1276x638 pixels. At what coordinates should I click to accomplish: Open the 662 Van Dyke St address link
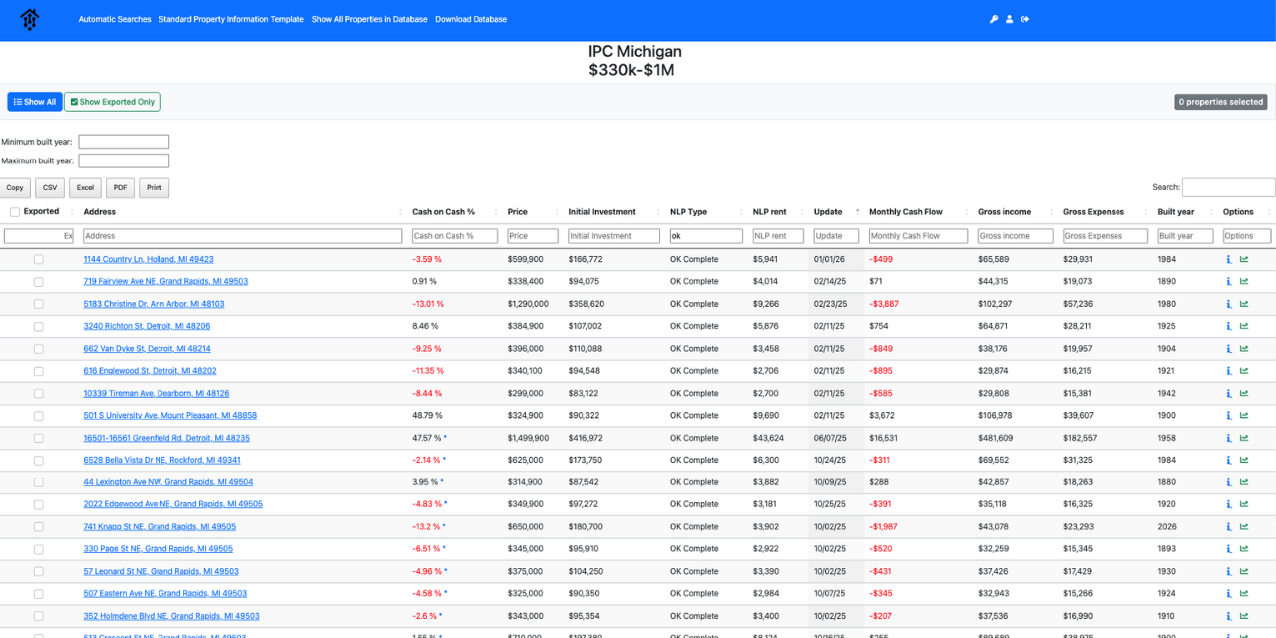click(147, 349)
